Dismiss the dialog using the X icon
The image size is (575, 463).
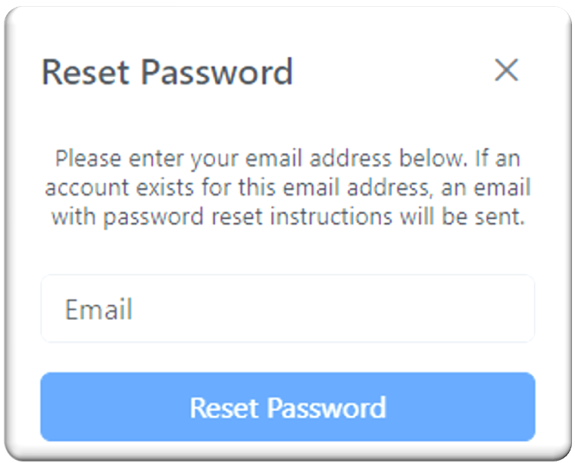[x=506, y=70]
